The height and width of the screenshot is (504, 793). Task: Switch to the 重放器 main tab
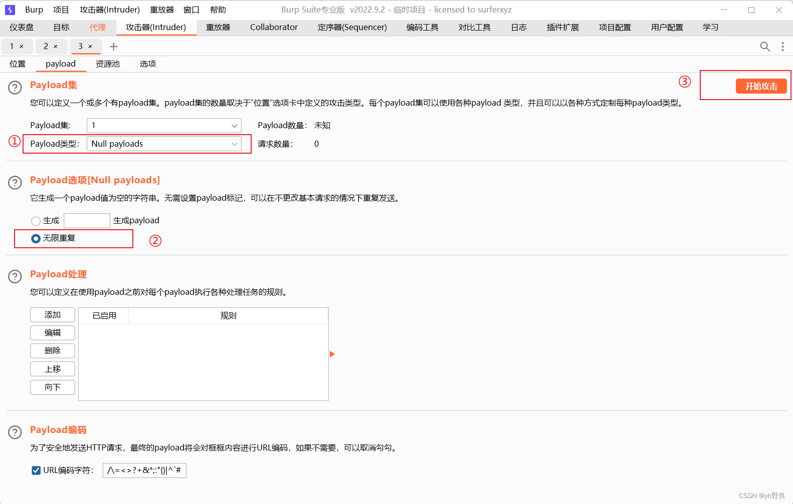pyautogui.click(x=218, y=28)
